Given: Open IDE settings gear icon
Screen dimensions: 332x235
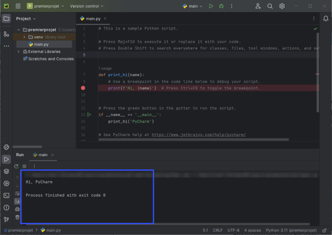Looking at the screenshot, I should point(282,6).
